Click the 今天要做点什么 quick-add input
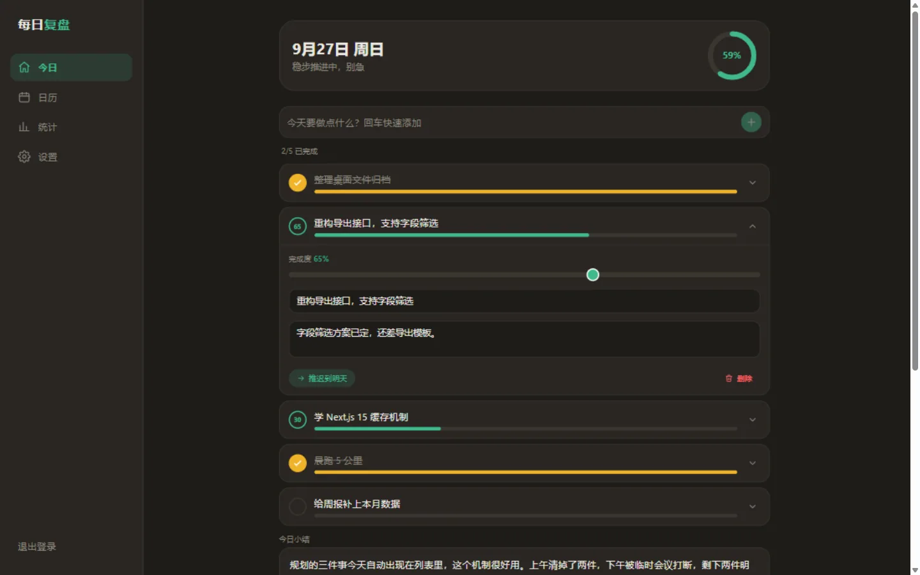The image size is (920, 575). [x=511, y=123]
